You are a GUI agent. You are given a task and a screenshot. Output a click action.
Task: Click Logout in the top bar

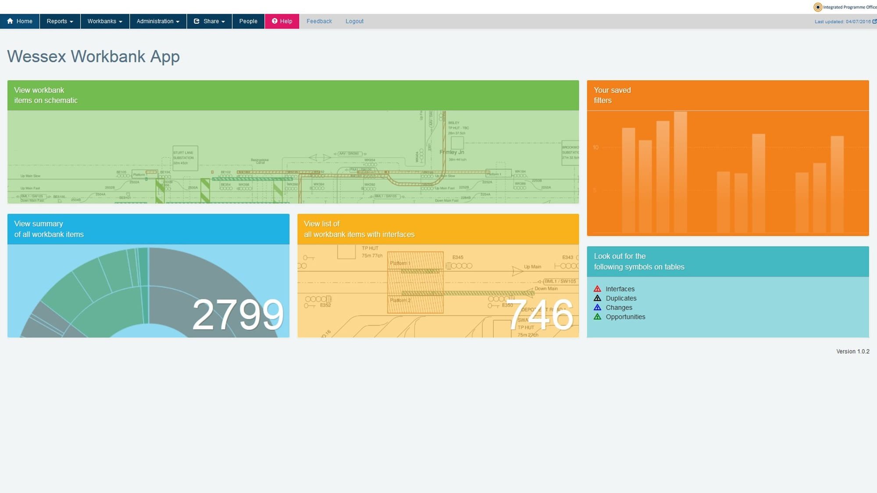pyautogui.click(x=354, y=21)
